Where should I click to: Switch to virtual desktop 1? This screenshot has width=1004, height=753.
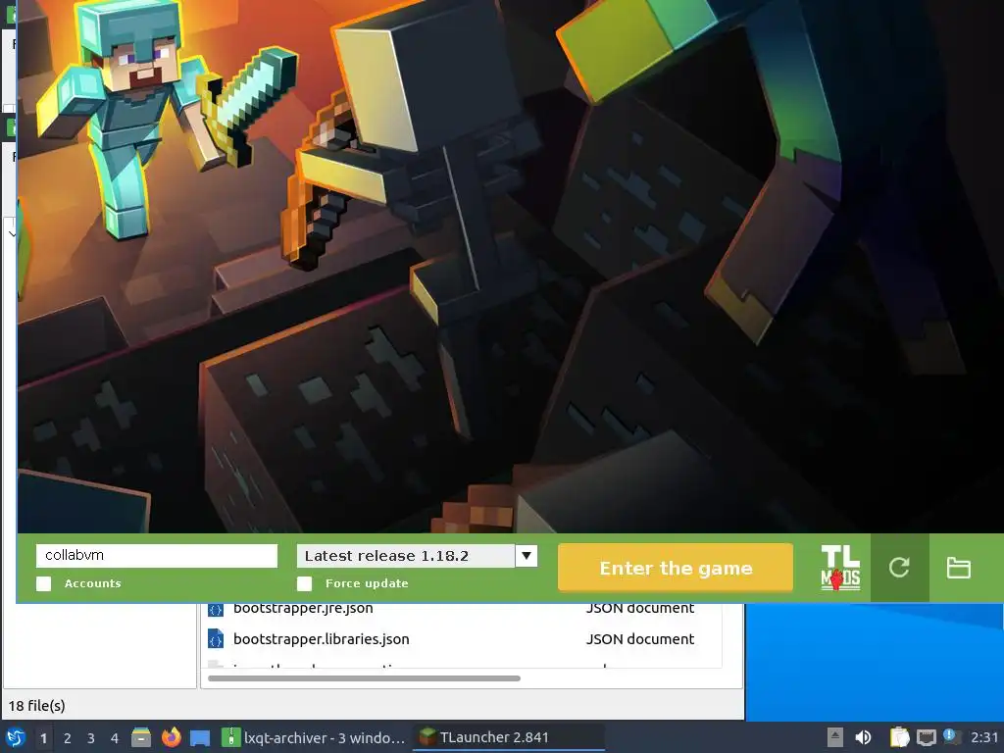click(43, 738)
